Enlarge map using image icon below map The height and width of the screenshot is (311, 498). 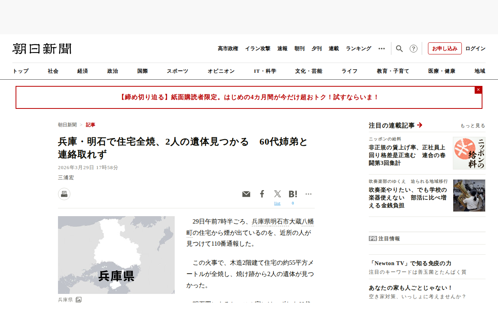pyautogui.click(x=79, y=300)
